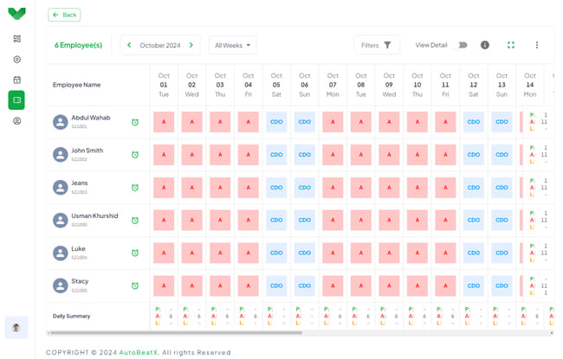Click John Smith's absent cell for Oct 01
The height and width of the screenshot is (359, 563).
[164, 155]
